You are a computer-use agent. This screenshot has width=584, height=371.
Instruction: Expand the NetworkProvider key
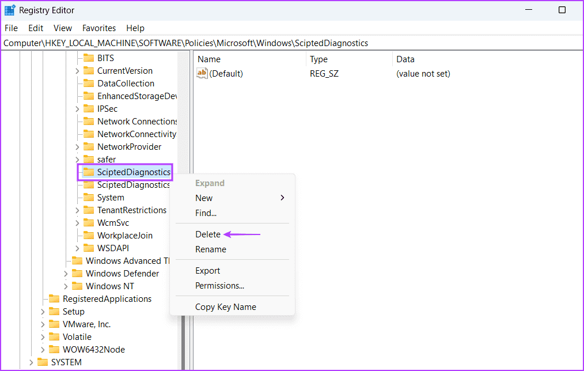coord(77,147)
